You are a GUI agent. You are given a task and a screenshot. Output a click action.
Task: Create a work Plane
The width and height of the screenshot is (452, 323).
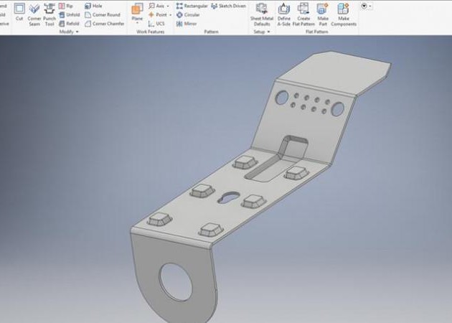pos(137,13)
